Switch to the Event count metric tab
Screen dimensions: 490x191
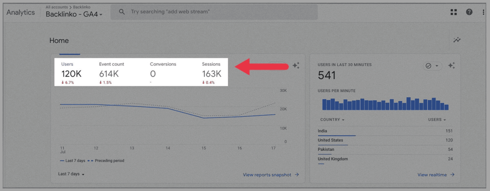[111, 73]
